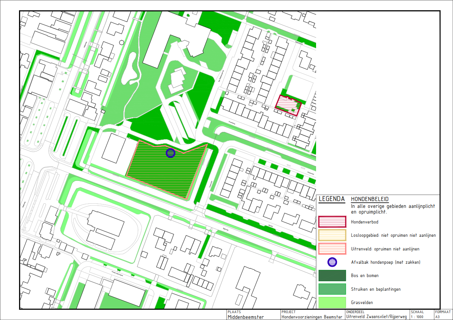Click the blue dog waste bin marker on map
This screenshot has height=320, width=453.
170,153
